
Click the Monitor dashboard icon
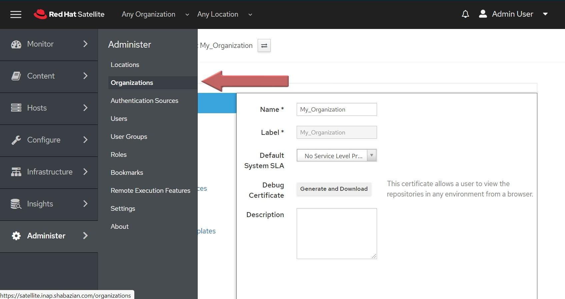click(16, 44)
